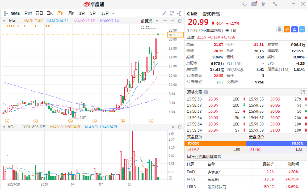Click the 华盛通 logo in title bar
The width and height of the screenshot is (307, 189).
click(94, 4)
